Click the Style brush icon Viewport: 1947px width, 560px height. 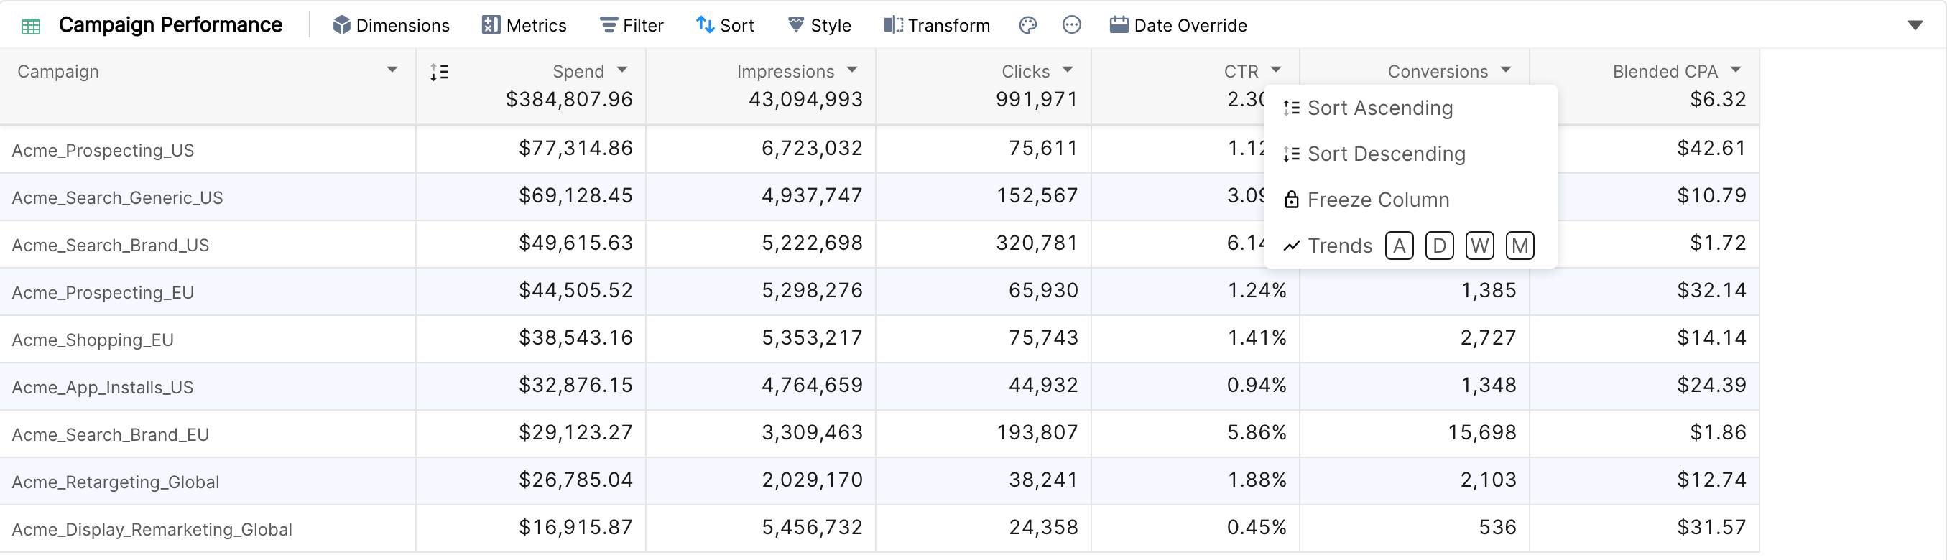(796, 25)
